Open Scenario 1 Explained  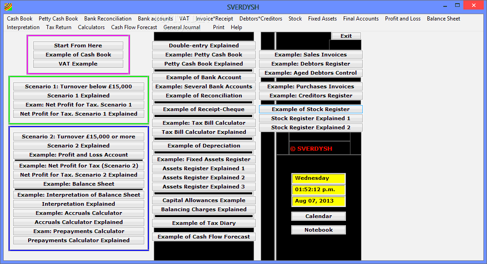pyautogui.click(x=79, y=96)
